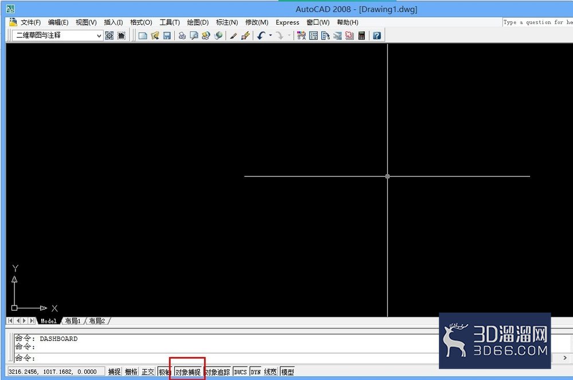This screenshot has height=380, width=573.
Task: Open the 工具(T) menu
Action: pyautogui.click(x=170, y=22)
